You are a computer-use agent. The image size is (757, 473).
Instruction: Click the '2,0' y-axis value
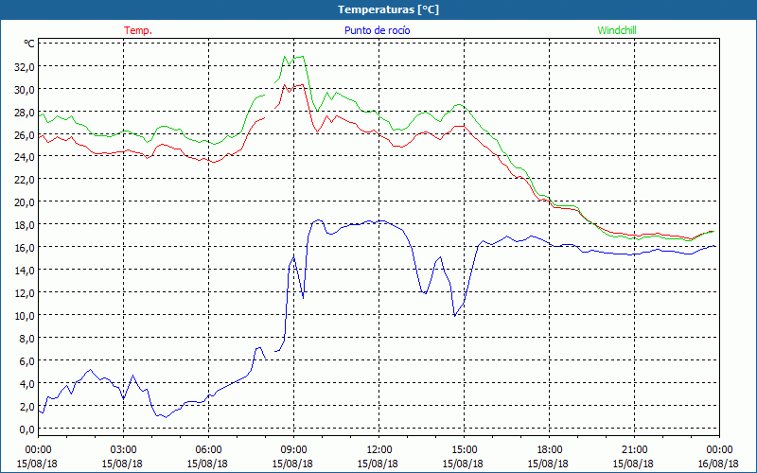(27, 407)
